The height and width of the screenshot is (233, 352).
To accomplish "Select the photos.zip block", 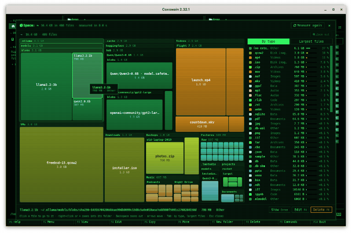I will click(165, 158).
